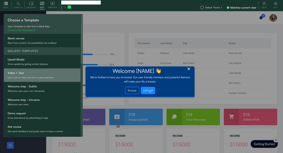Viewport: 283px width, 153px height.
Task: Click the blue widget icon in sidebar
Action: point(10,145)
